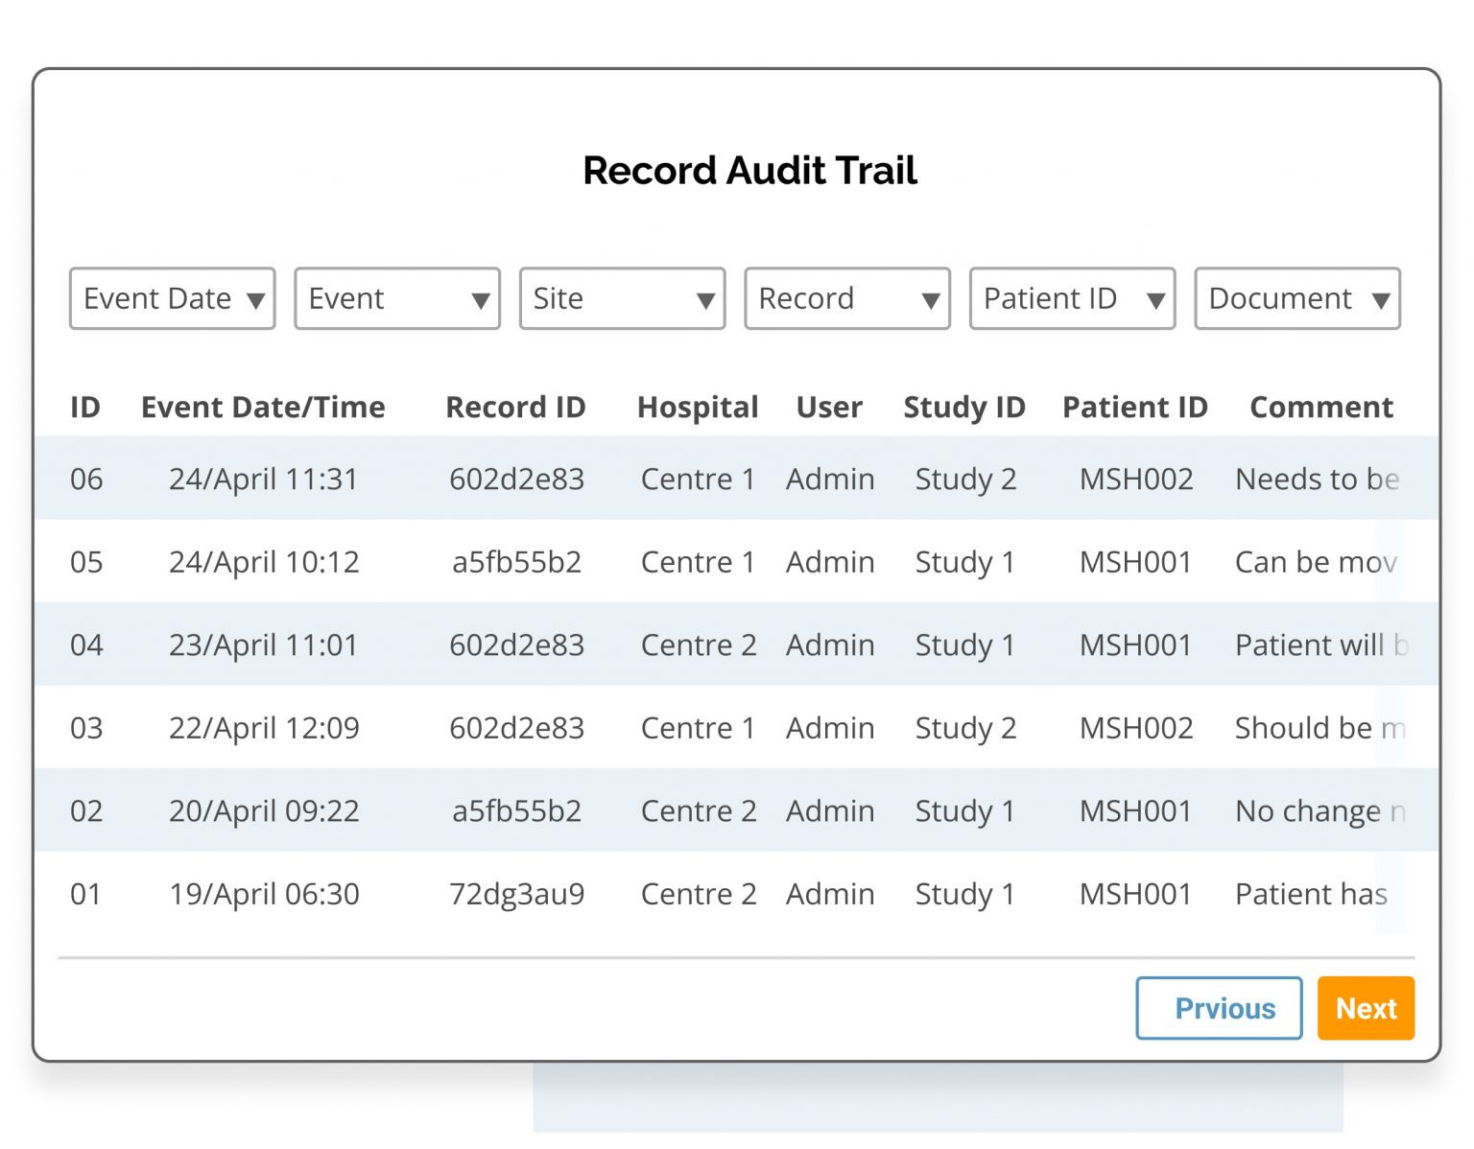Click the Comment column header
This screenshot has width=1474, height=1149.
coord(1321,407)
